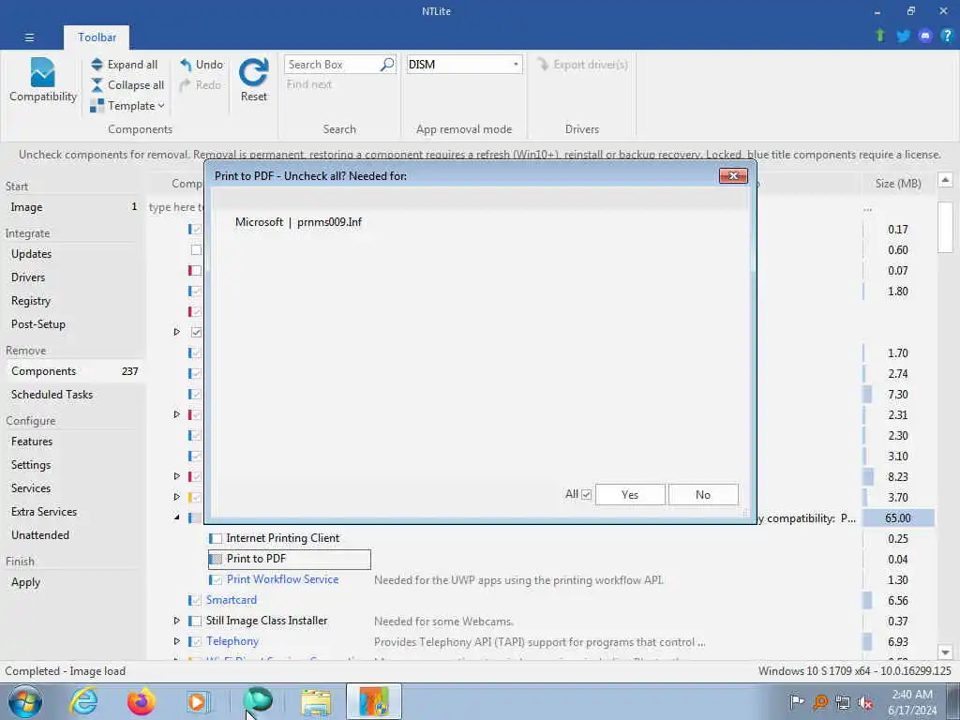Collapse the expanded 65.00 MB node
This screenshot has height=720, width=960.
point(177,517)
